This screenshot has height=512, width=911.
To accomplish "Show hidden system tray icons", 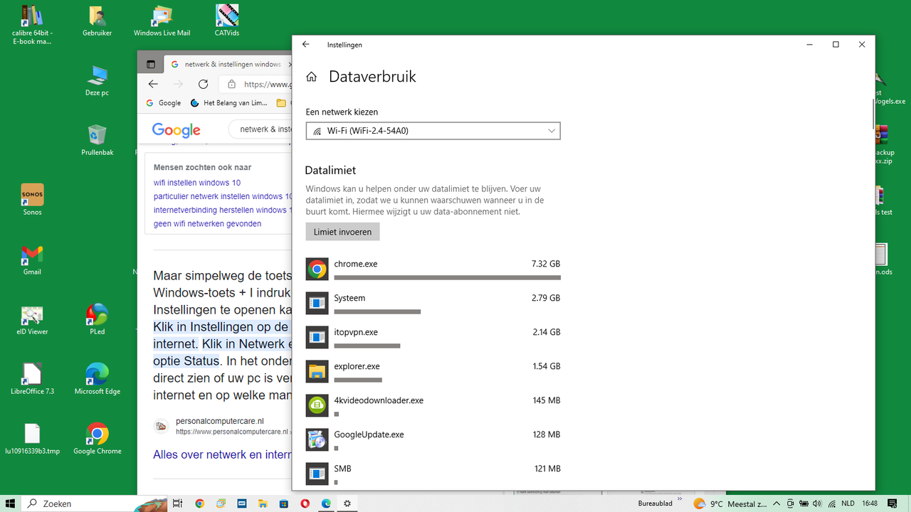I will tap(778, 503).
